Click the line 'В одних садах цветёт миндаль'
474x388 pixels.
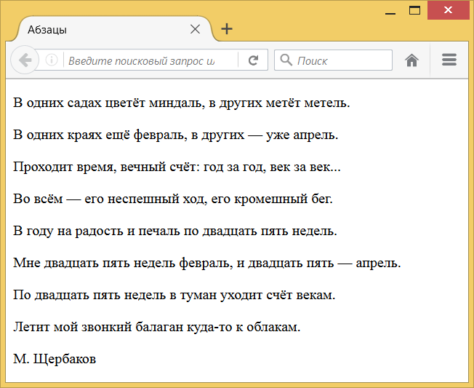(181, 103)
